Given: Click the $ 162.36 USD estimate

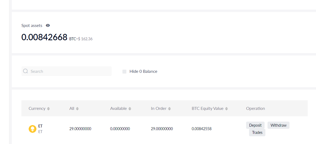Looking at the screenshot, I should pyautogui.click(x=85, y=39).
